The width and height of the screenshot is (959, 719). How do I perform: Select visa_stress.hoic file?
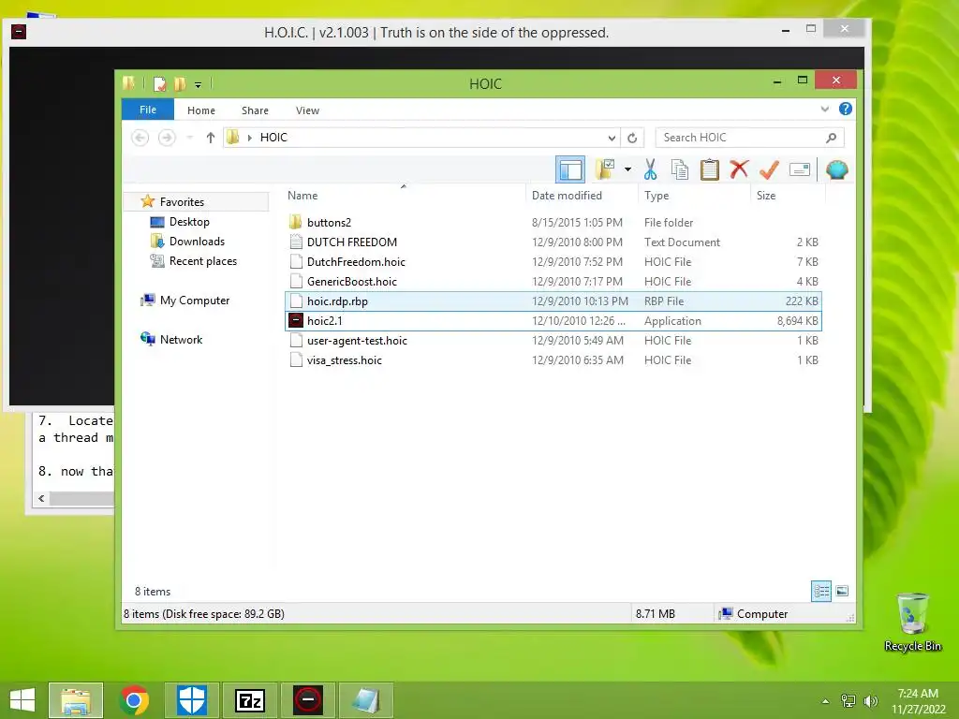553,360
